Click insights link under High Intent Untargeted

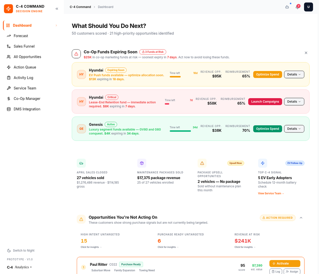[x=91, y=247]
